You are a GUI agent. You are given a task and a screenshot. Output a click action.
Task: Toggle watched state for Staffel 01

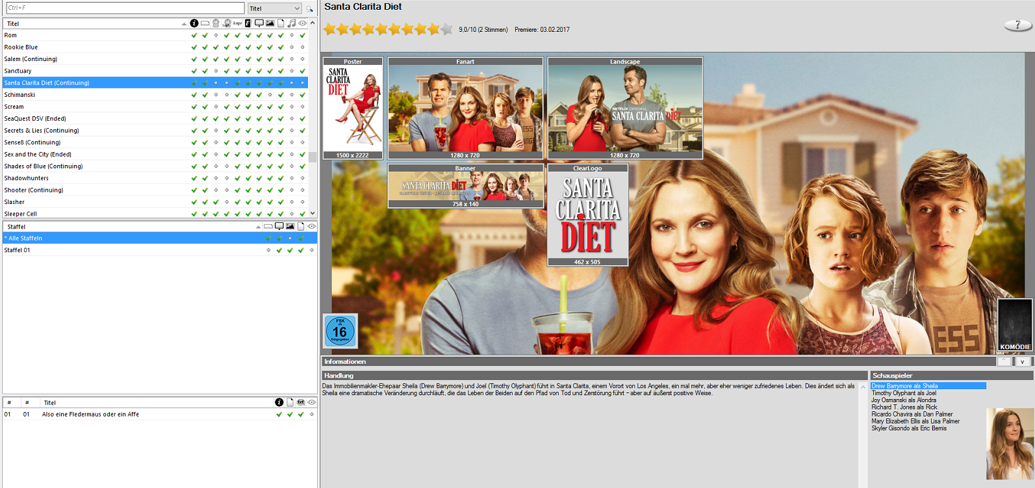tap(312, 250)
